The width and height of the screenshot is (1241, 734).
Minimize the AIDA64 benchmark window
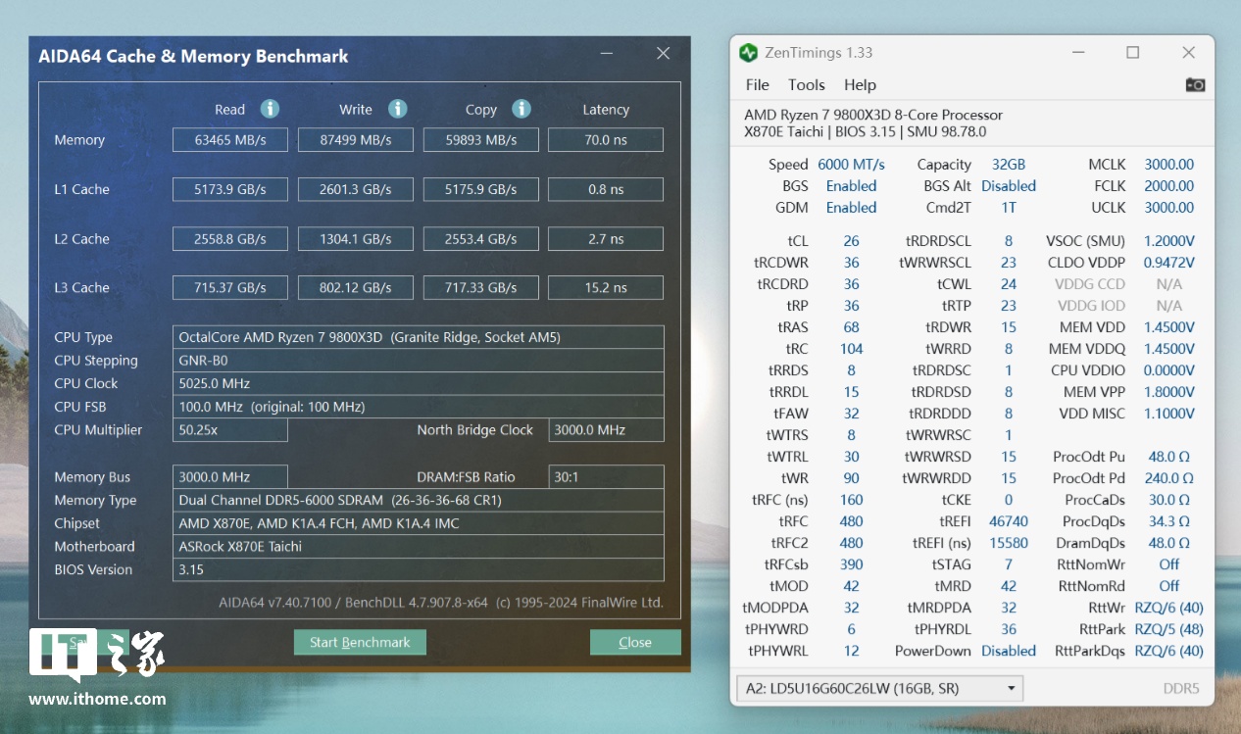(610, 55)
